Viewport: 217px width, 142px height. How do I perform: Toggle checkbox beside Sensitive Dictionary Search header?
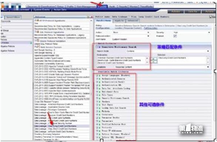97,47
